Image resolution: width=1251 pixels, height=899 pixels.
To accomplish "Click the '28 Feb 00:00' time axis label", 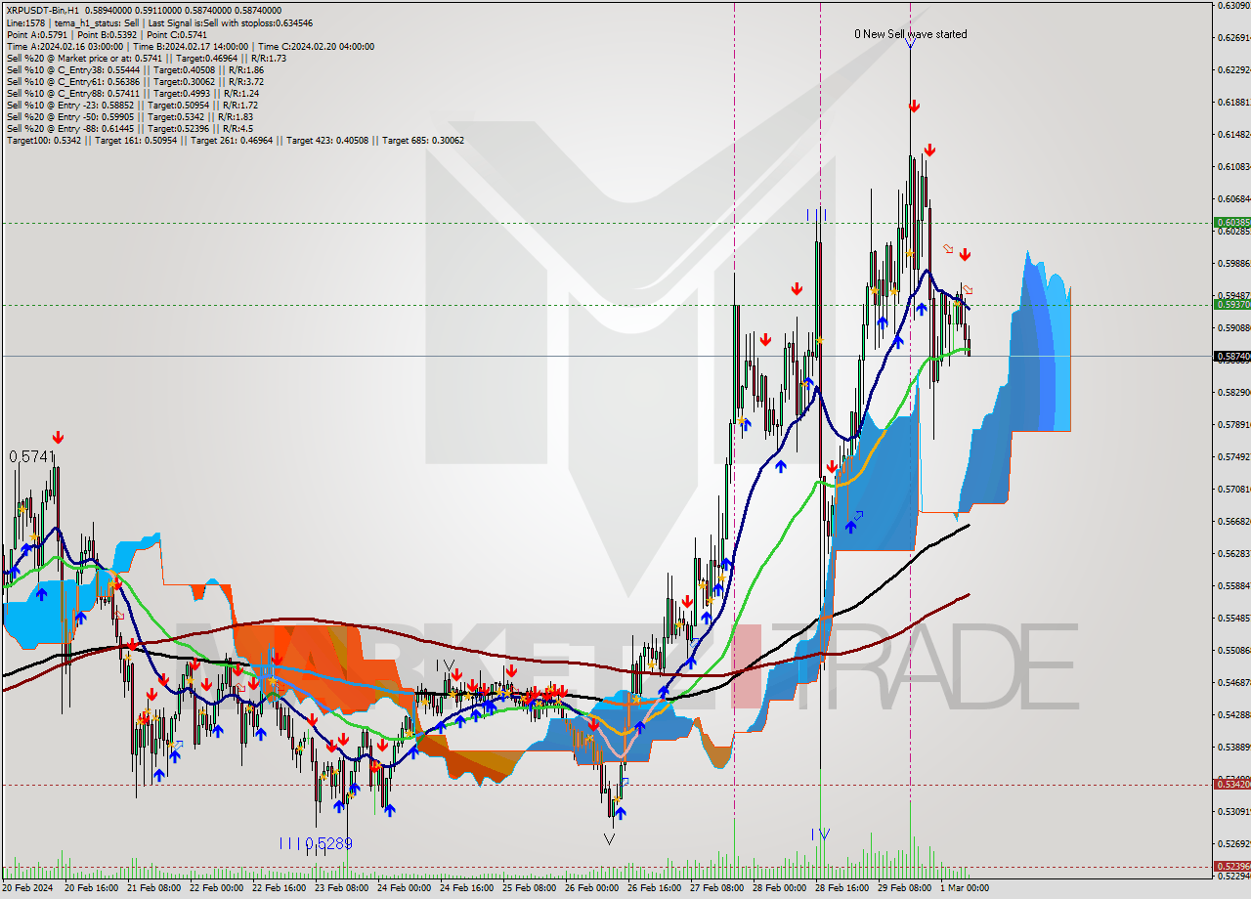I will point(780,888).
